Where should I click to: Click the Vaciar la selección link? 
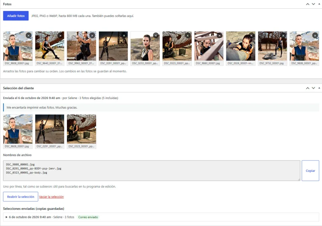click(x=51, y=197)
